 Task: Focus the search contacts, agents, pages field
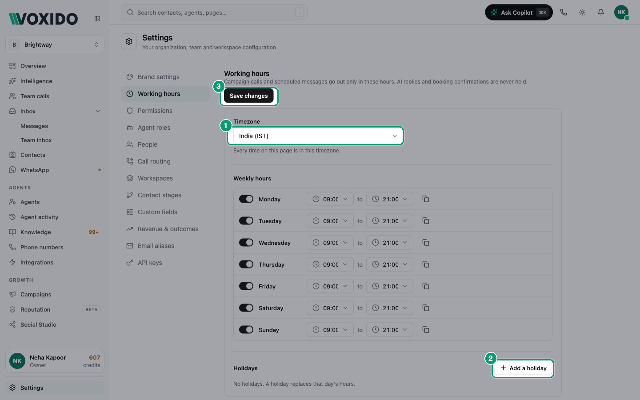click(214, 12)
